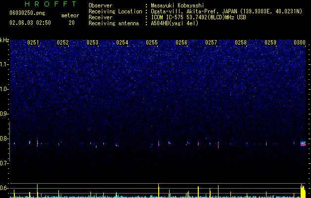Click the 0.8 frequency axis label

pos(4,139)
